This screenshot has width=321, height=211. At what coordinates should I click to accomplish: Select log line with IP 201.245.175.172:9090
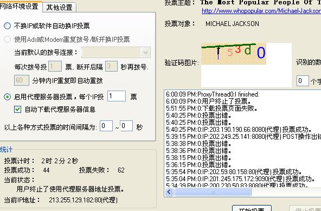coord(241,179)
